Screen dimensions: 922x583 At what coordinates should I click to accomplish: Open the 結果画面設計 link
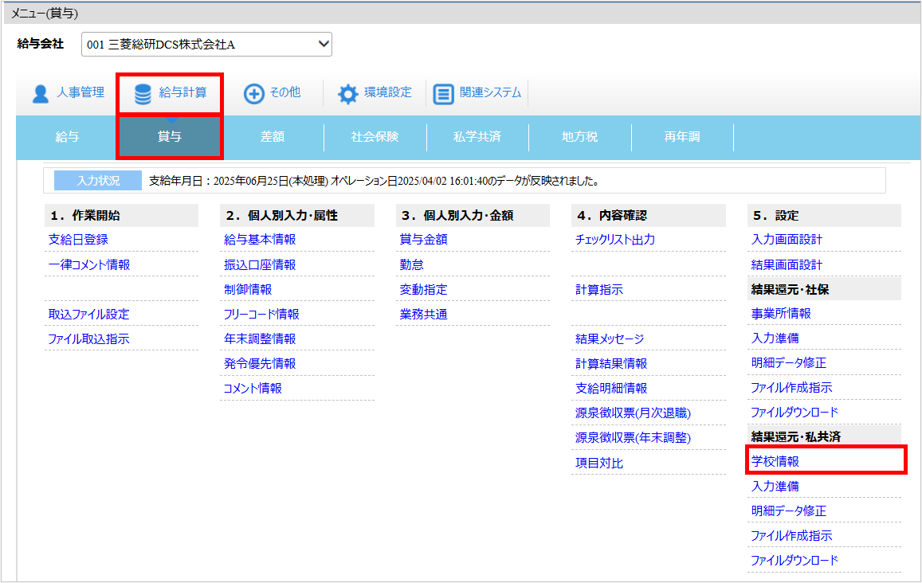[x=787, y=265]
